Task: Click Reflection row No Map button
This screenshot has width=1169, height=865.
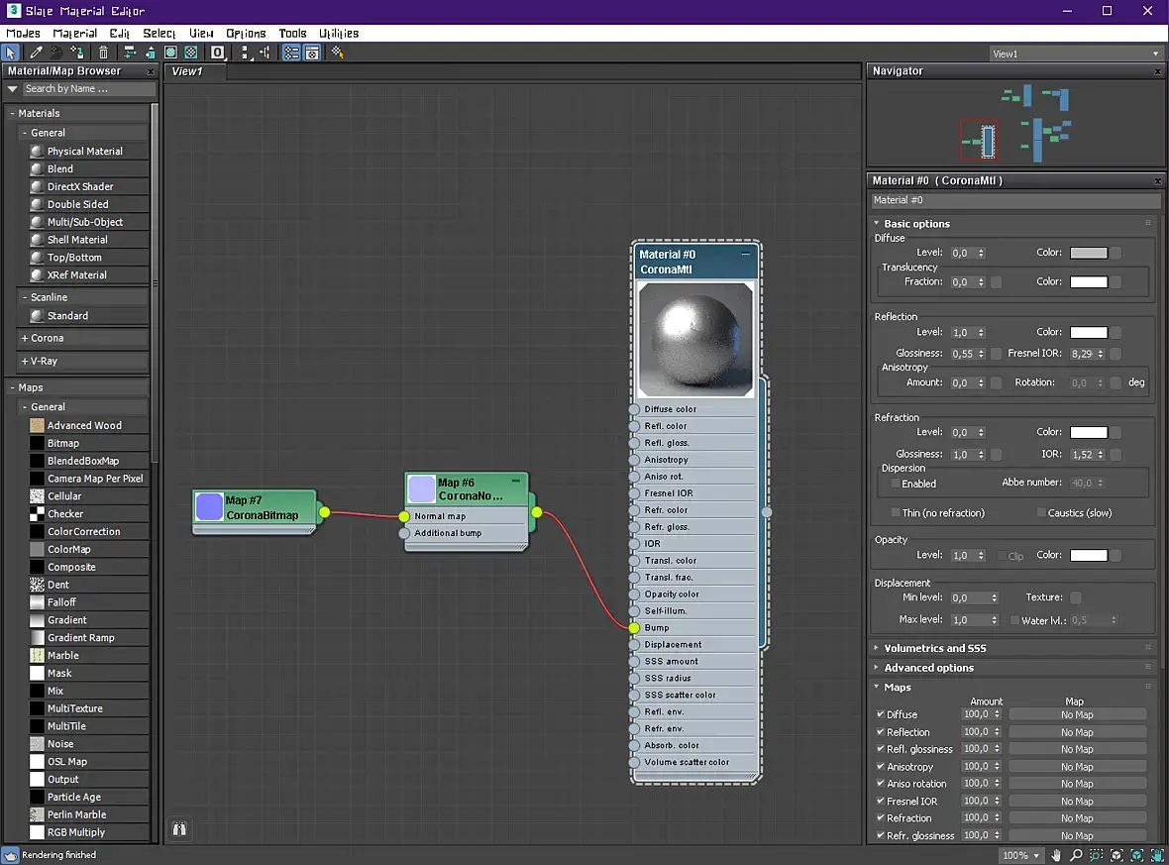Action: (1077, 732)
